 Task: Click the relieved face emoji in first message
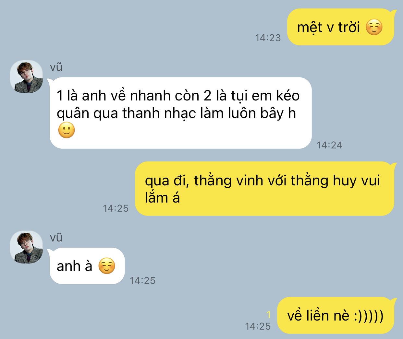(374, 27)
